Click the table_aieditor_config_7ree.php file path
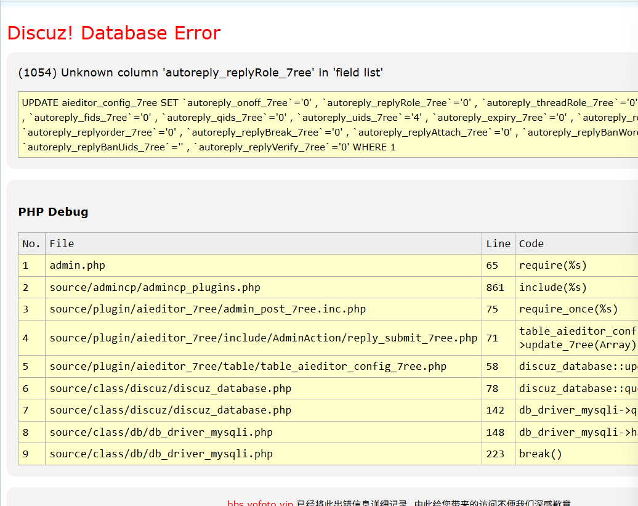Screen dimensions: 638x506 point(248,366)
